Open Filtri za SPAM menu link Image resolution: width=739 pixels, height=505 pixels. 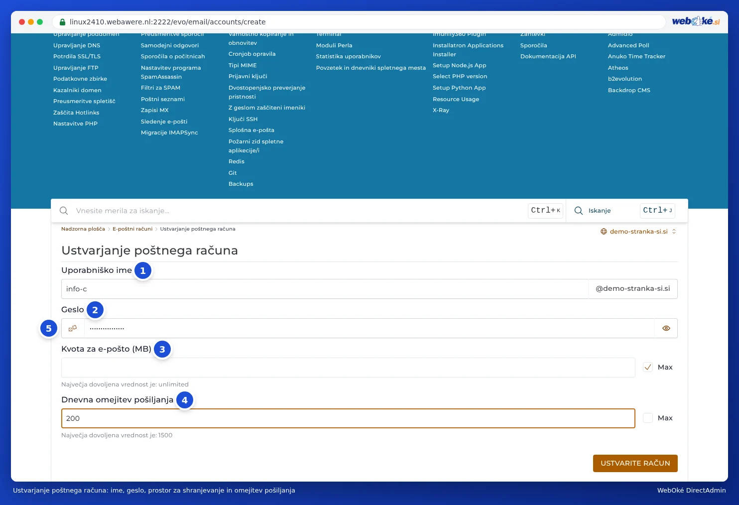coord(160,88)
